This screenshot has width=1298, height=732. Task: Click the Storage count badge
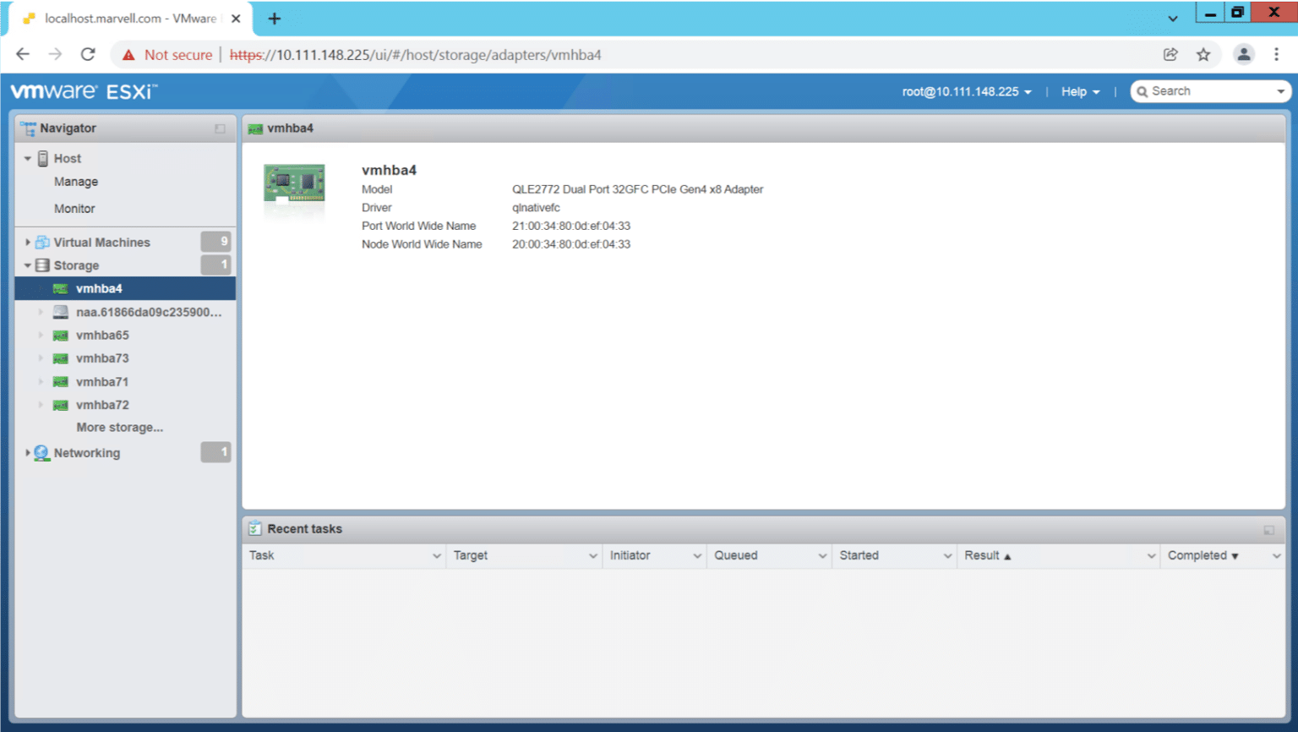tap(215, 265)
